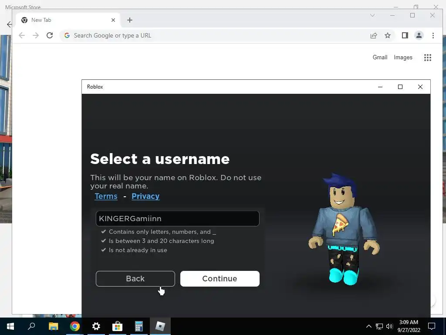Click 'Contains only letters, numbers, and _'
Screen dimensions: 446x335
[x=162, y=232]
